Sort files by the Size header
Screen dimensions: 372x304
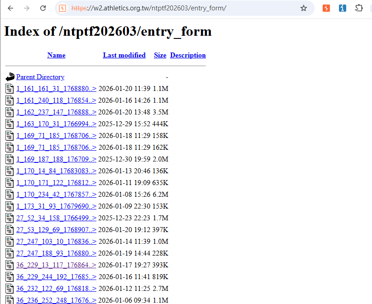(160, 55)
